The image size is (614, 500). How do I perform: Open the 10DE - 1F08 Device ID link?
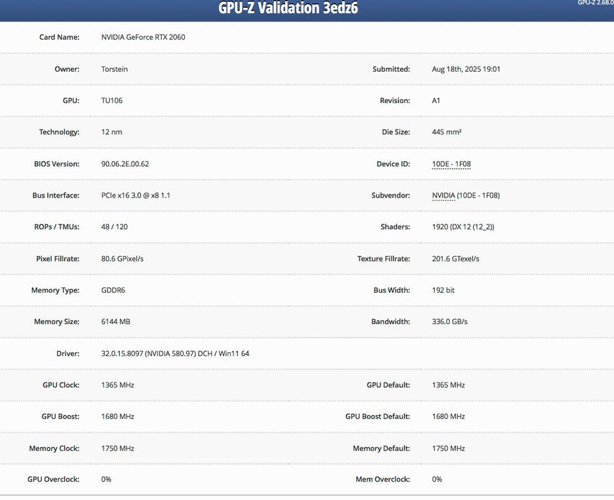(x=451, y=164)
